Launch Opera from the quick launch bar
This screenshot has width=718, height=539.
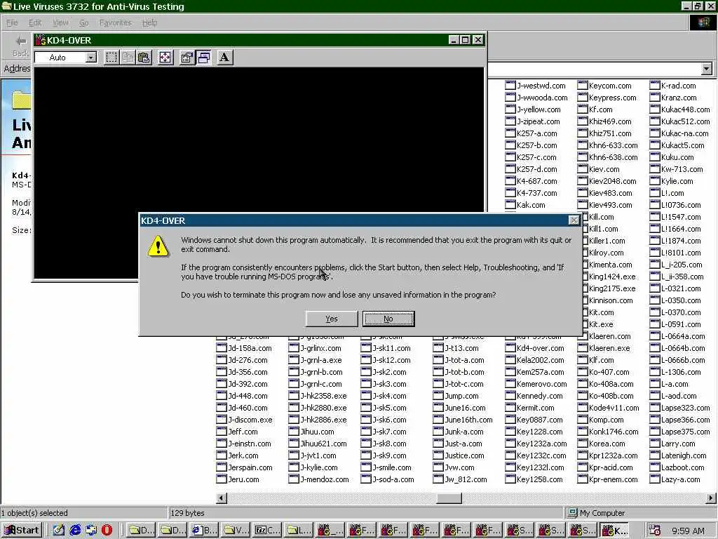coord(107,531)
